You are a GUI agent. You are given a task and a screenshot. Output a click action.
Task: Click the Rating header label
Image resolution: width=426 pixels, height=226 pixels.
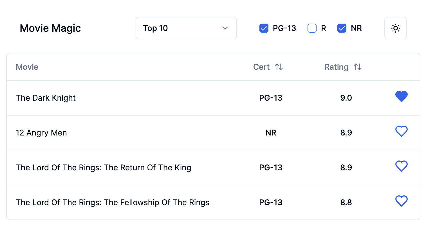(337, 67)
